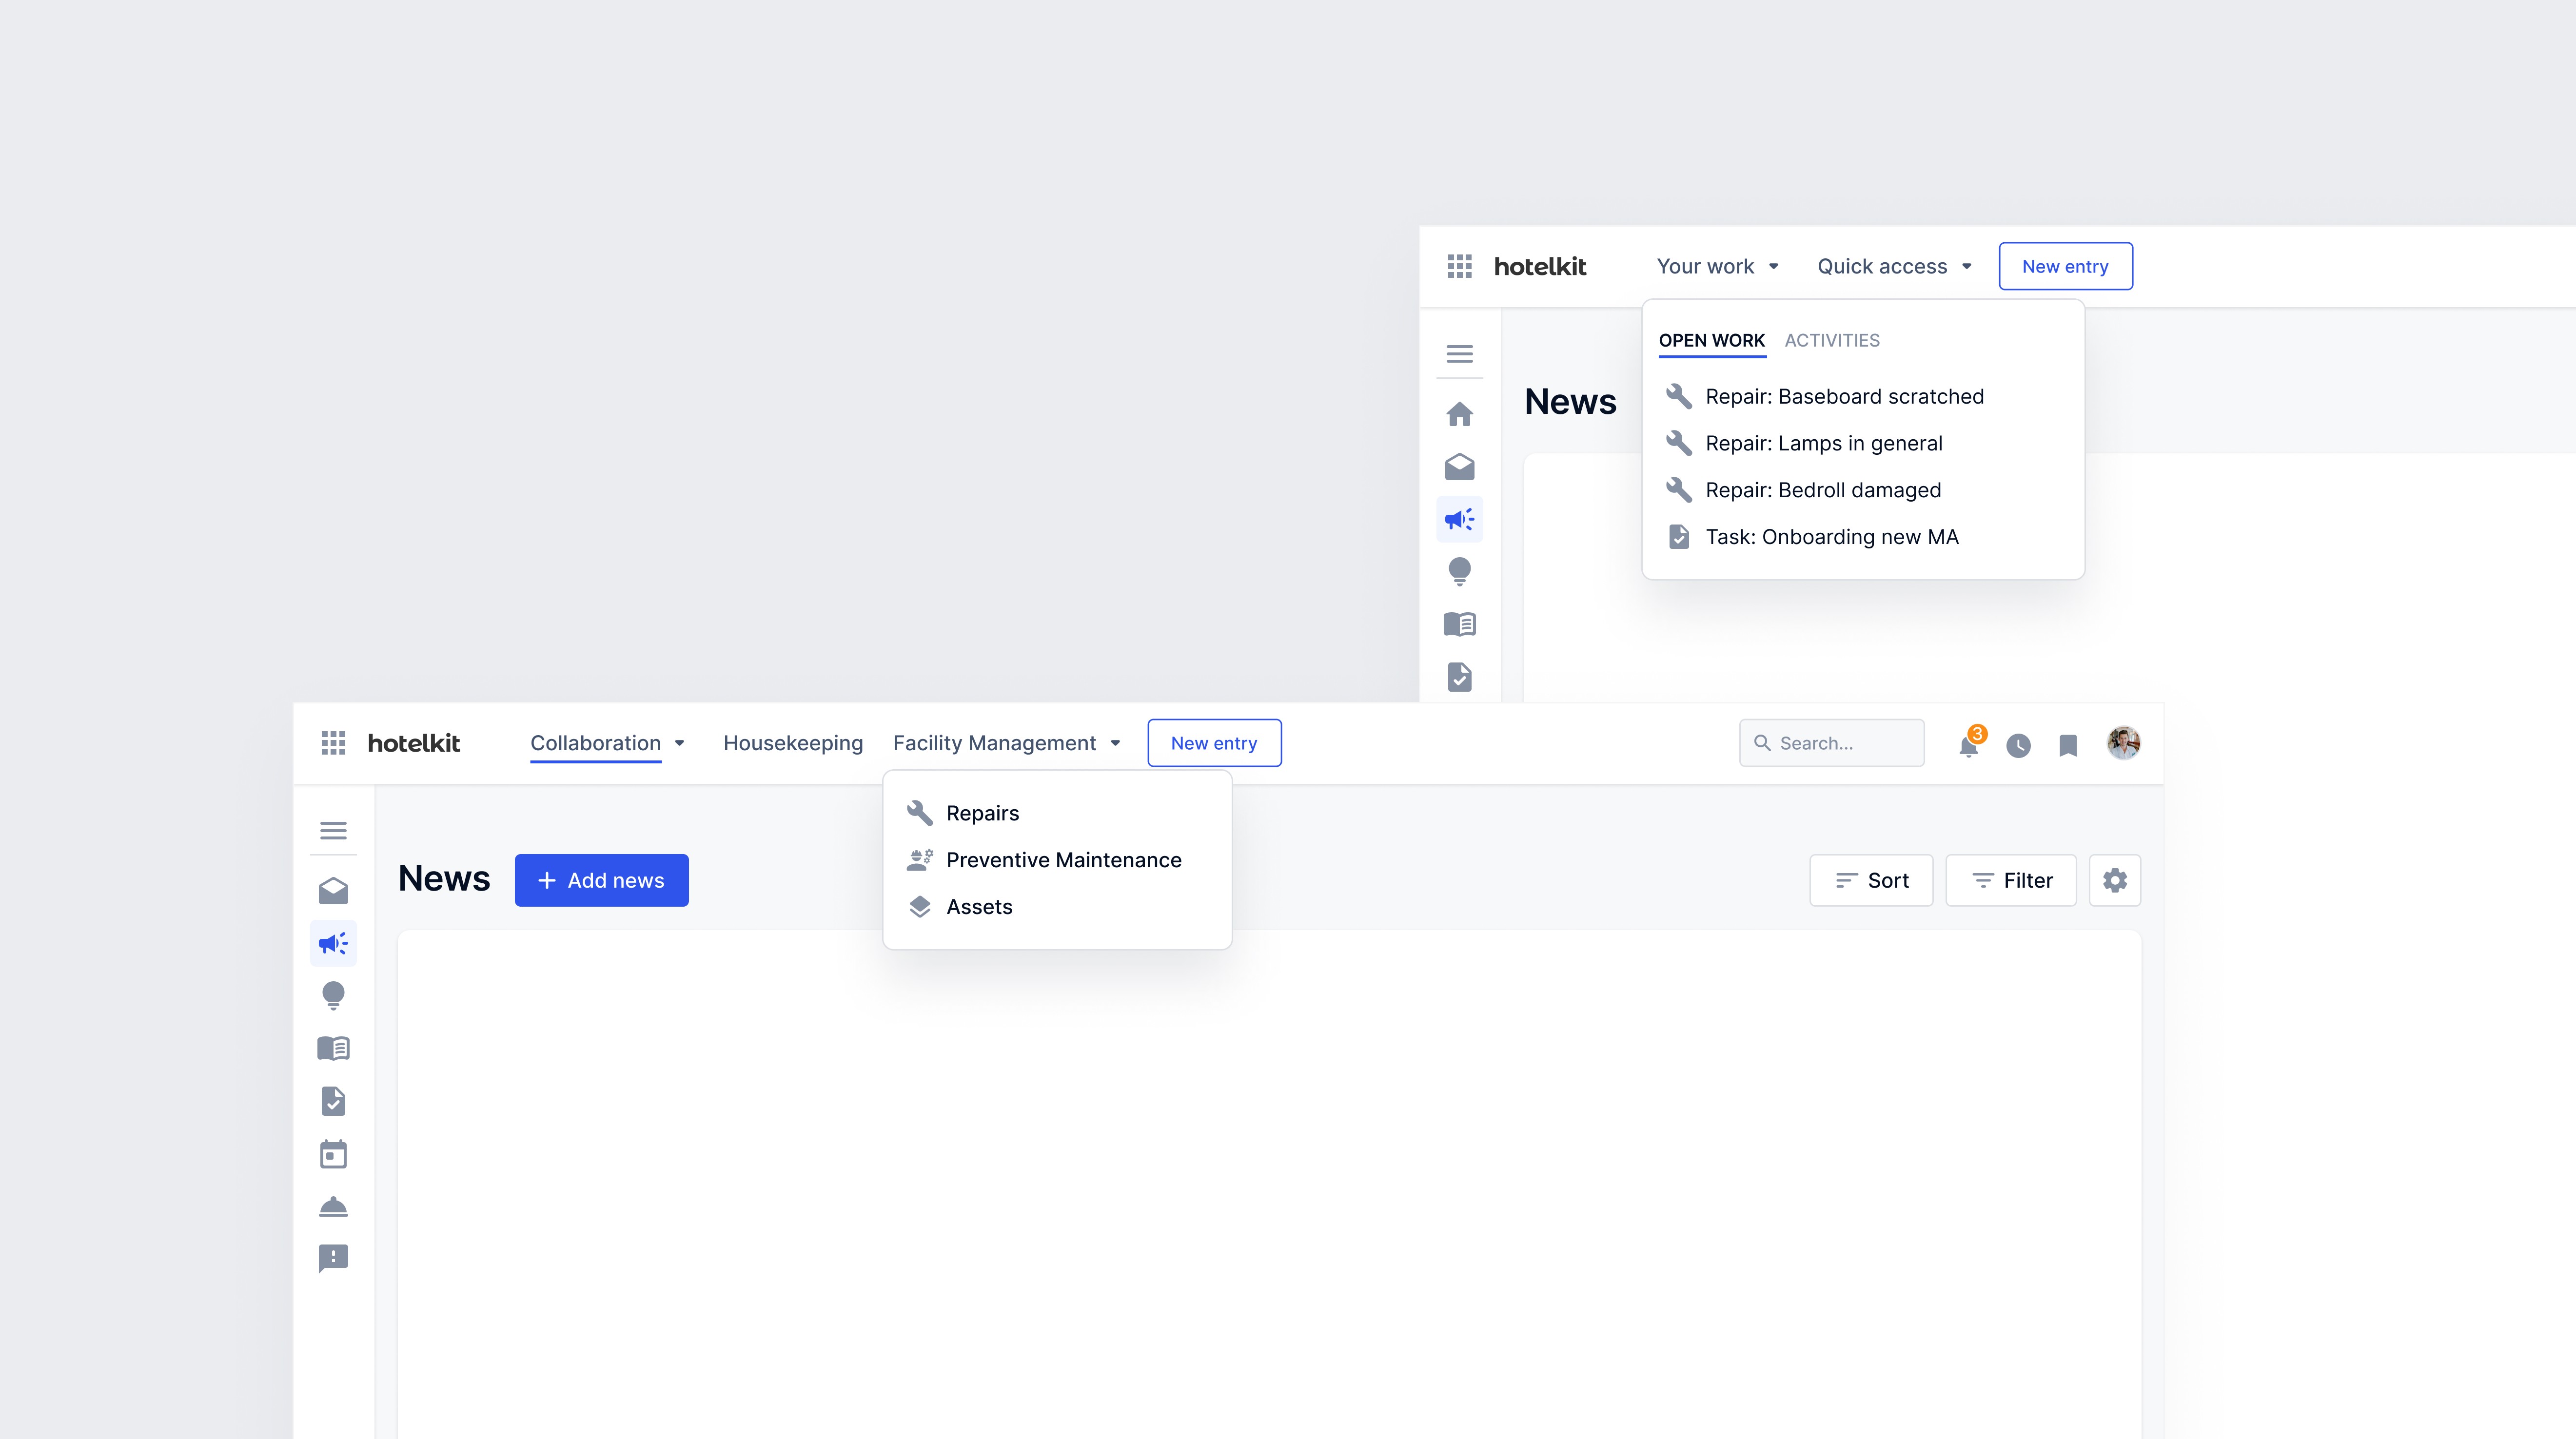Click the bookmarks icon in the top bar
Viewport: 2576px width, 1439px height.
point(2068,744)
